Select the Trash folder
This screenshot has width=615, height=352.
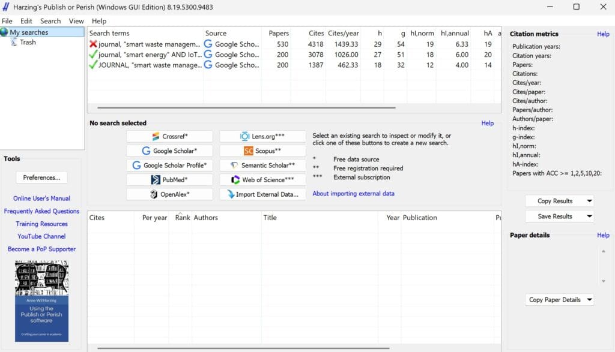[28, 43]
